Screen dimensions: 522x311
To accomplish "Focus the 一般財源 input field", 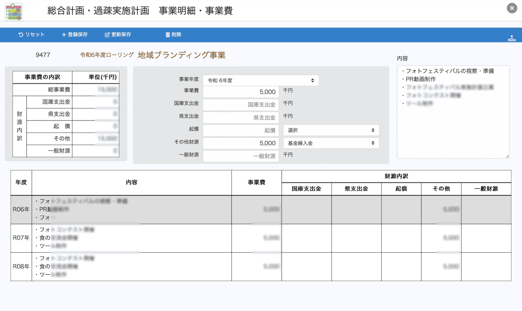I will tap(241, 156).
